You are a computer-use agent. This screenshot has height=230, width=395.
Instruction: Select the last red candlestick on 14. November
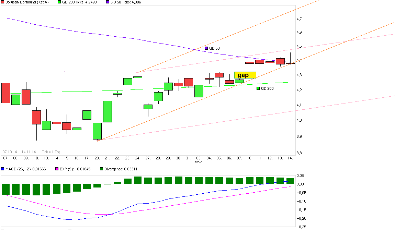290,63
